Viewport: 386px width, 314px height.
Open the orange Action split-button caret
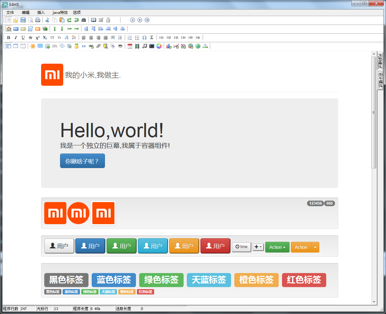[x=315, y=247]
